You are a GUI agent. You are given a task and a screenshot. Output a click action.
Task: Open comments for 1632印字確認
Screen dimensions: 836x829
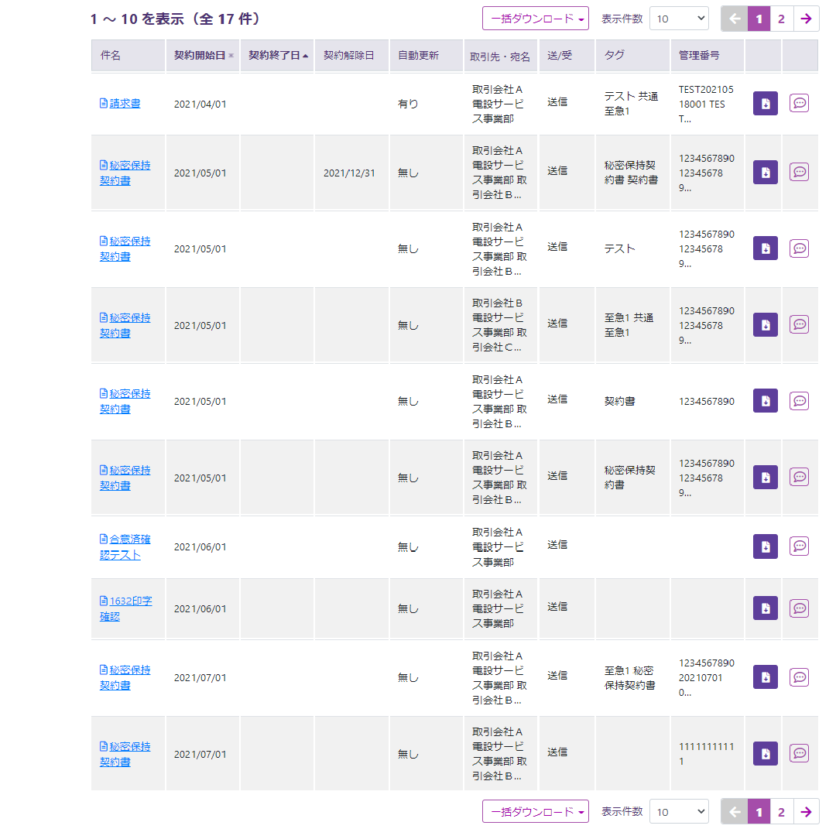pyautogui.click(x=799, y=608)
